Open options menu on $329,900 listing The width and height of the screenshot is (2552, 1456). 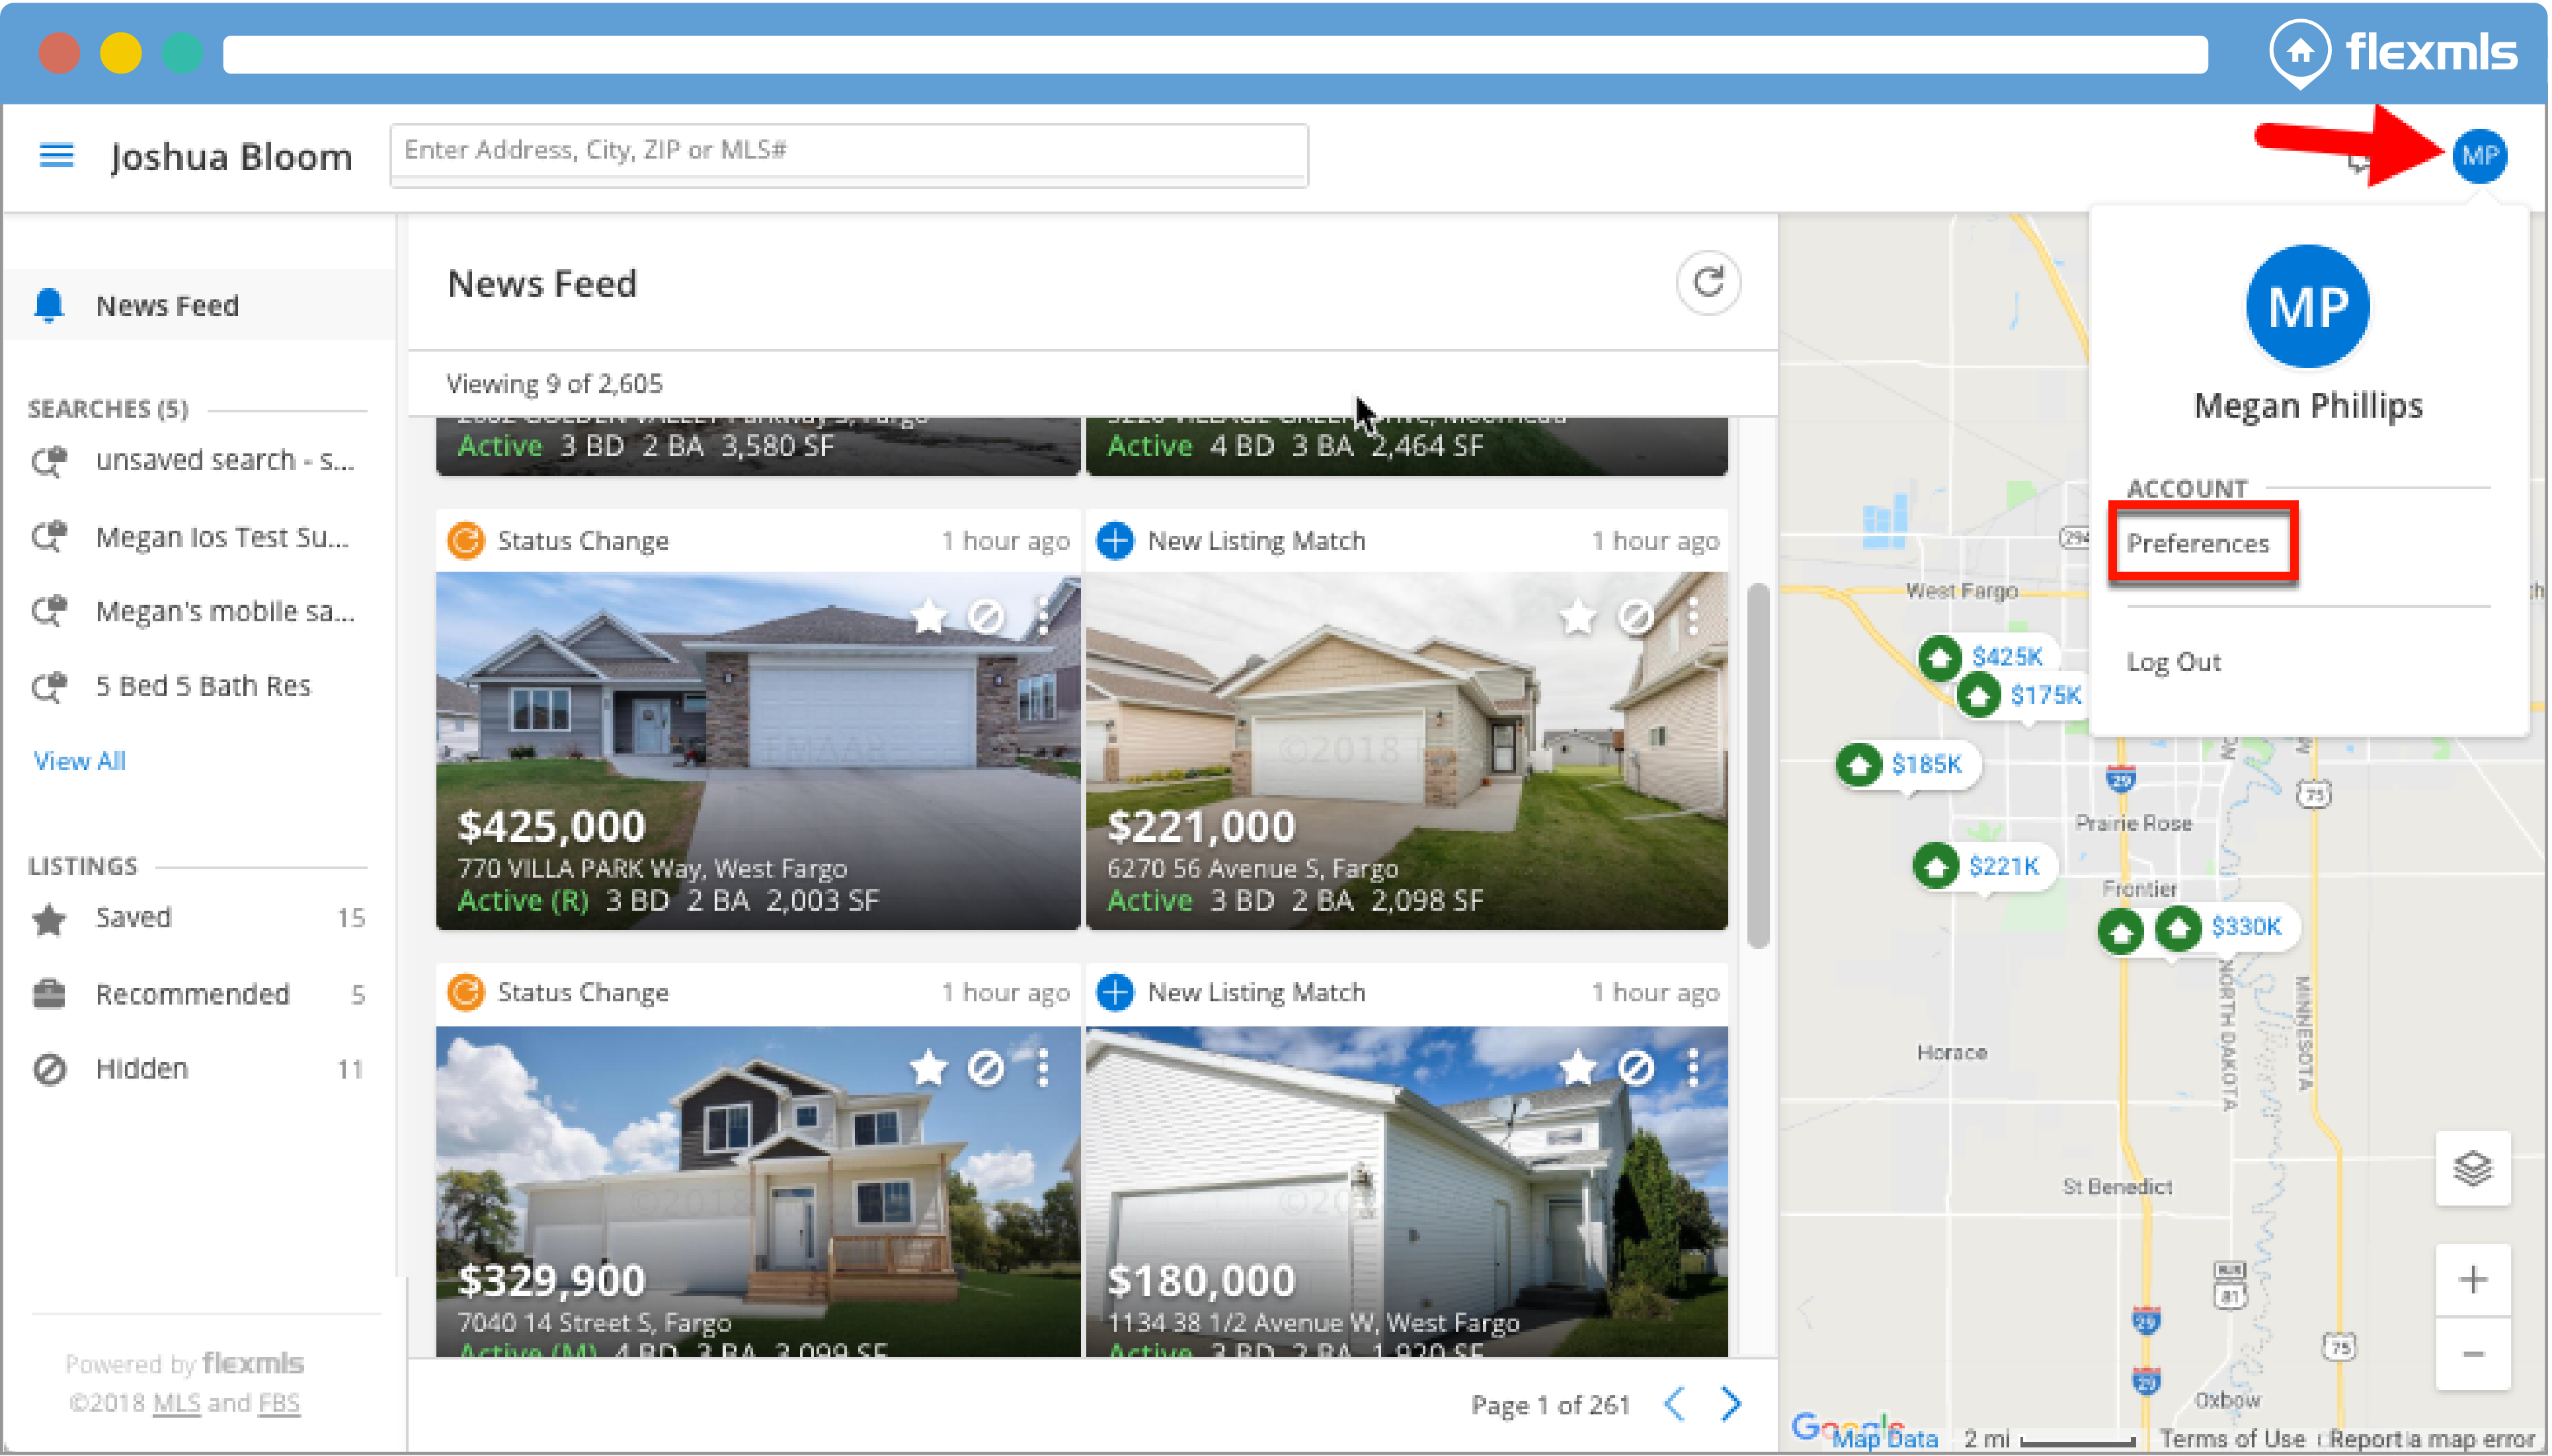click(1043, 1068)
